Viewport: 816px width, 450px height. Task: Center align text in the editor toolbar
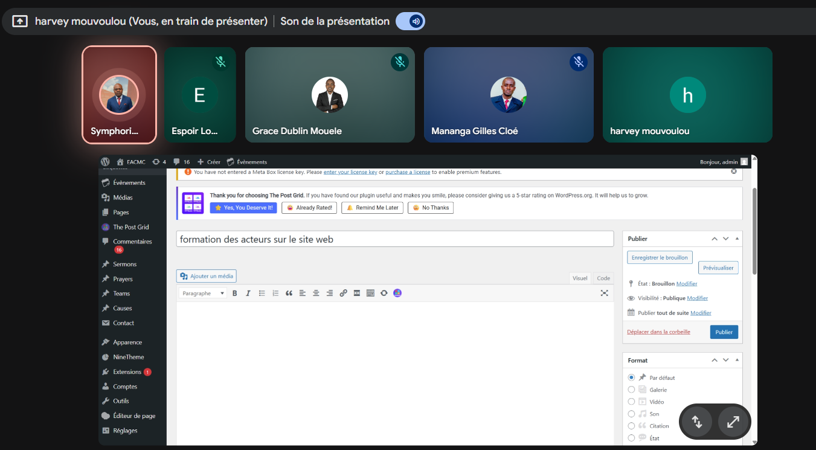tap(316, 293)
